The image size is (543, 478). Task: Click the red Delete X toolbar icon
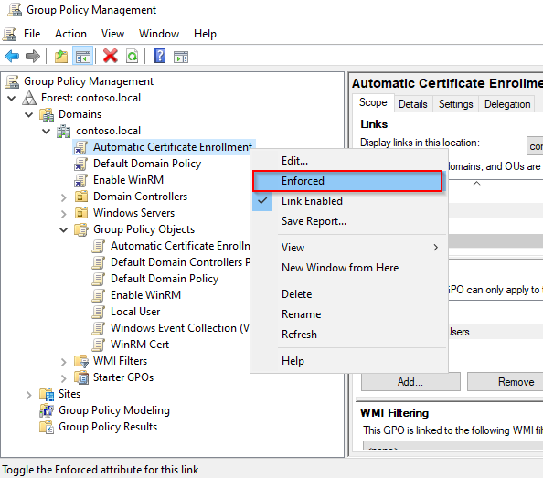point(111,56)
